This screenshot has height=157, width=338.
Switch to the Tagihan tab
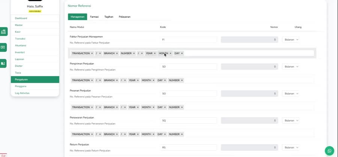coord(109,17)
